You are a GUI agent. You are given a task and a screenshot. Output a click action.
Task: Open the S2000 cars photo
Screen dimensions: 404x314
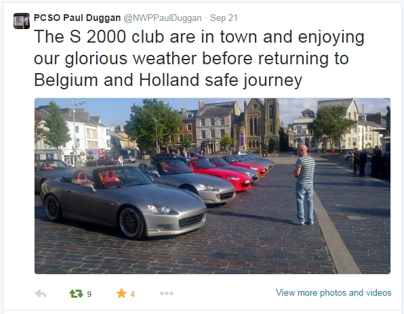coord(213,186)
